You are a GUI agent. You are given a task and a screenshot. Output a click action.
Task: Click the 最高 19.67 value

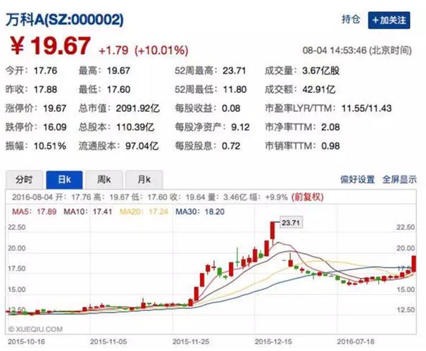point(118,71)
